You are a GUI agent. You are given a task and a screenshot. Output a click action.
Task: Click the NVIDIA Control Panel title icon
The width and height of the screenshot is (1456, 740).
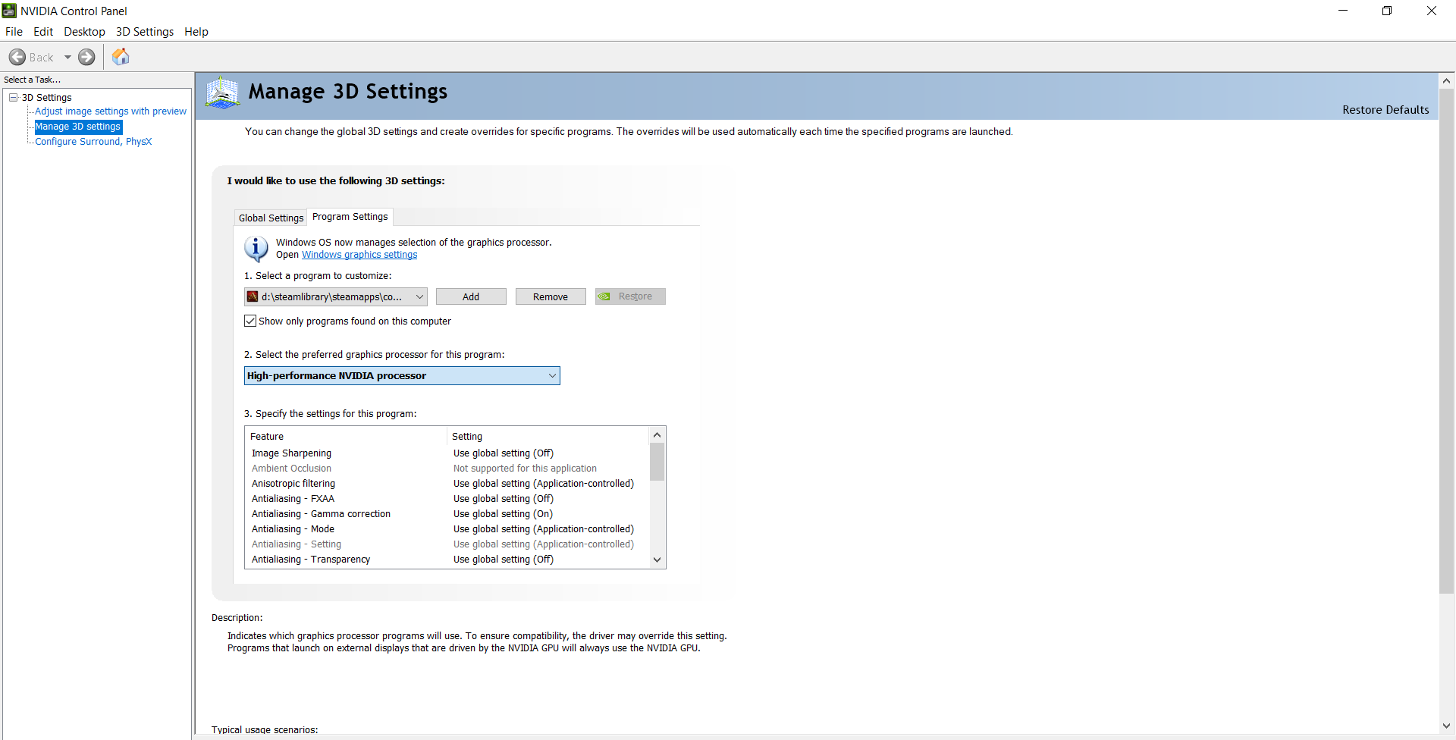click(9, 11)
